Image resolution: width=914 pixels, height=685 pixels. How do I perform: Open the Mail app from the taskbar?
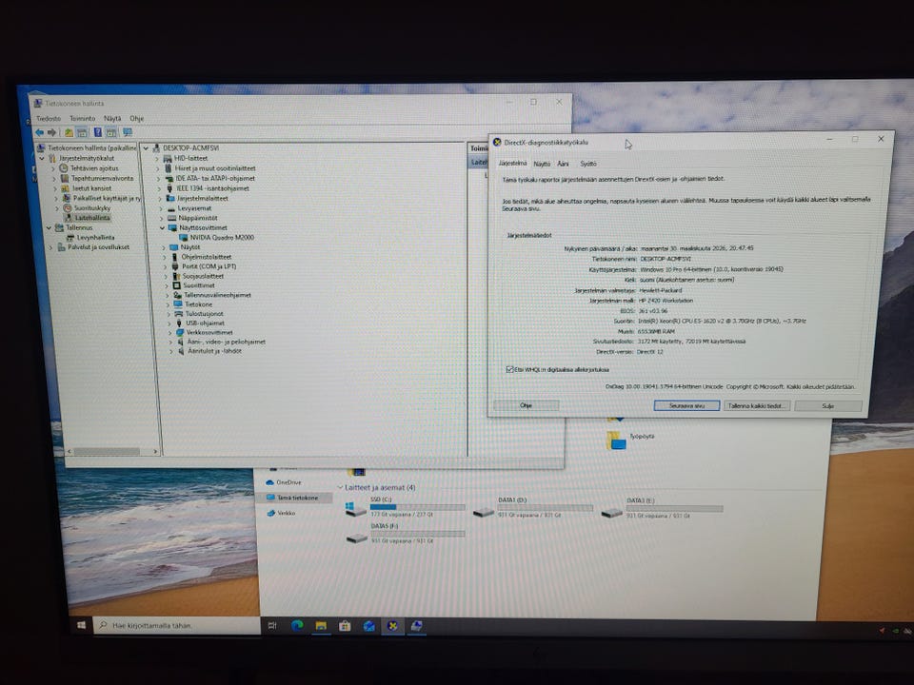click(369, 626)
